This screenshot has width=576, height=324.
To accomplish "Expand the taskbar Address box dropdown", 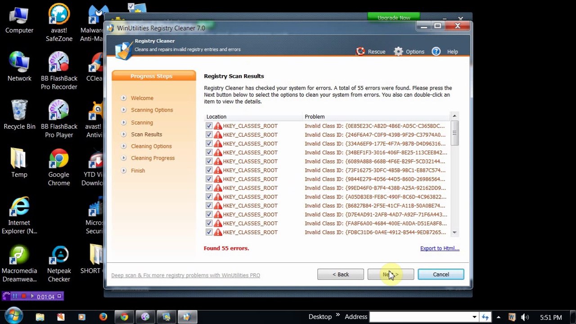I will [x=474, y=317].
